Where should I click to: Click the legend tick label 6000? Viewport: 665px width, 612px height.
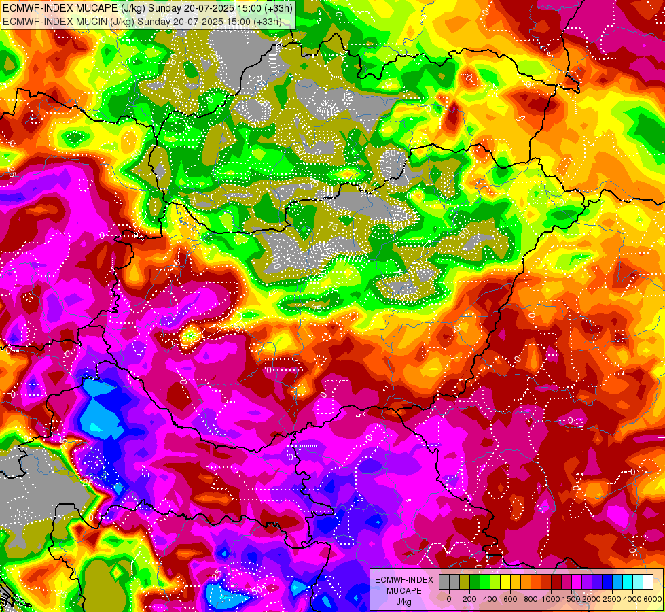[653, 599]
